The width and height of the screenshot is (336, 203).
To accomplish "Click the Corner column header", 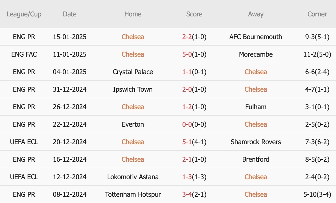I will pyautogui.click(x=317, y=14).
